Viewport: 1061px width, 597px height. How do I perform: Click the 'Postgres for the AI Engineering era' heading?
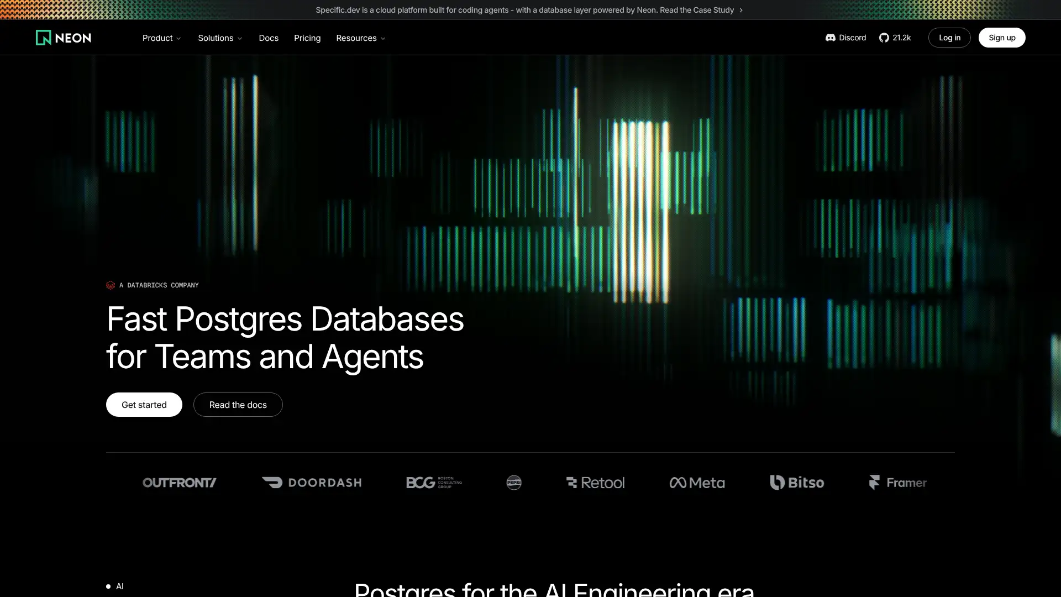point(554,589)
